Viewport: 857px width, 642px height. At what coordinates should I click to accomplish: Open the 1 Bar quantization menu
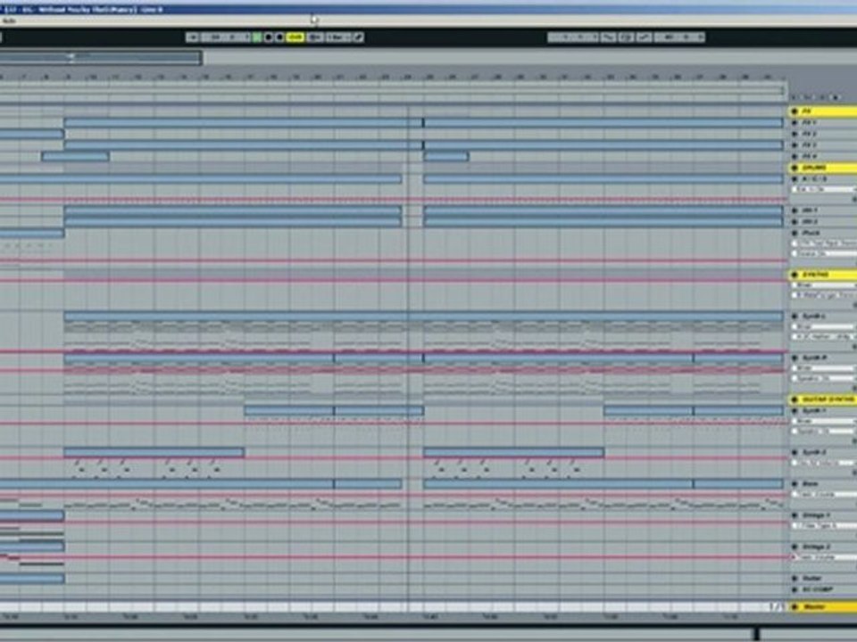[x=338, y=37]
